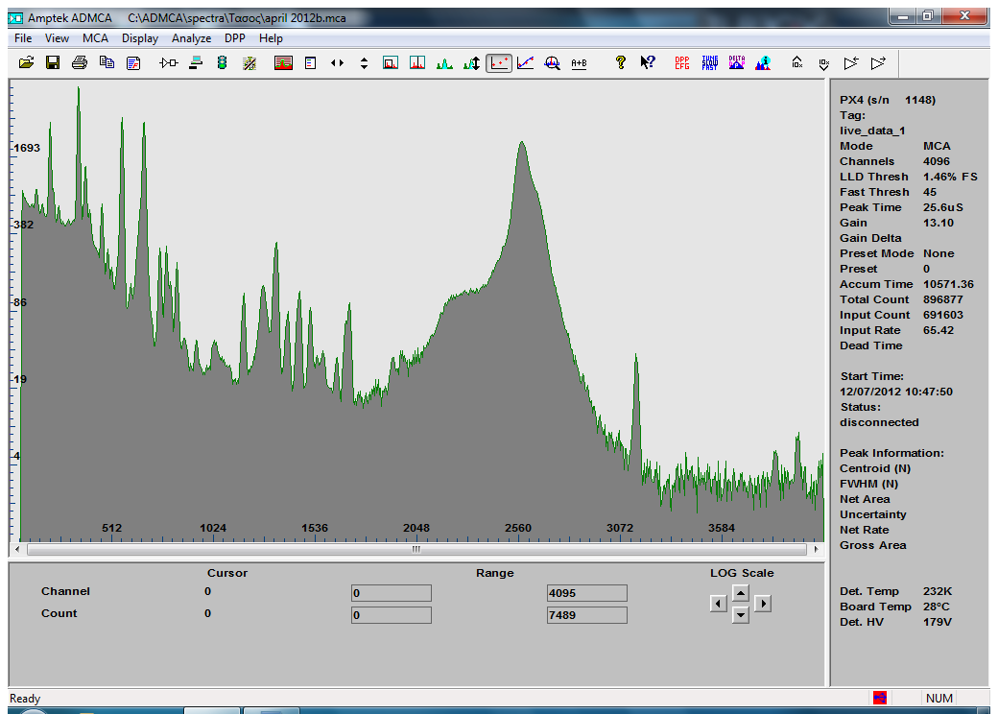Image resolution: width=998 pixels, height=714 pixels.
Task: Open the Display menu
Action: [140, 38]
